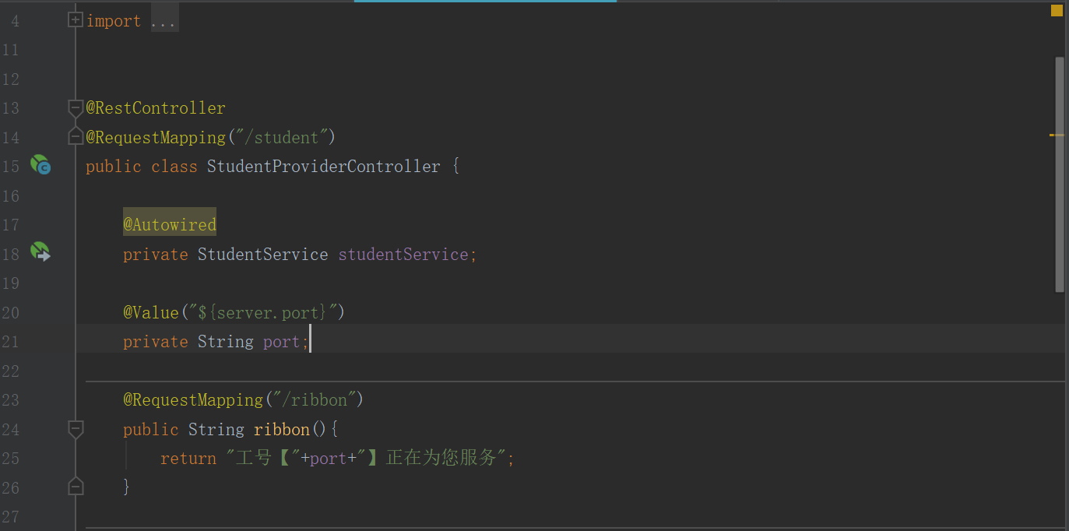The width and height of the screenshot is (1069, 531).
Task: Click the import keyword on line 4
Action: coord(114,21)
